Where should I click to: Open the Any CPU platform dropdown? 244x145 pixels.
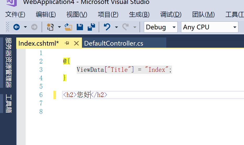tap(209, 27)
